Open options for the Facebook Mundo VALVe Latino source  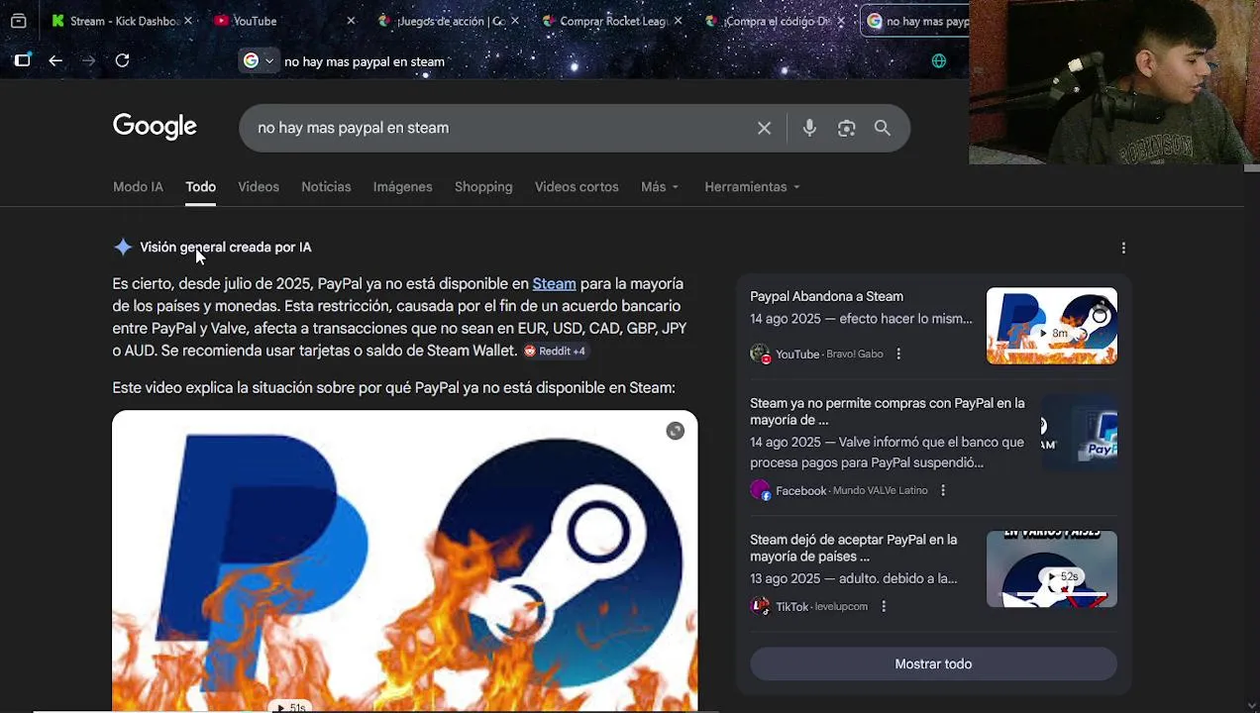pyautogui.click(x=943, y=490)
